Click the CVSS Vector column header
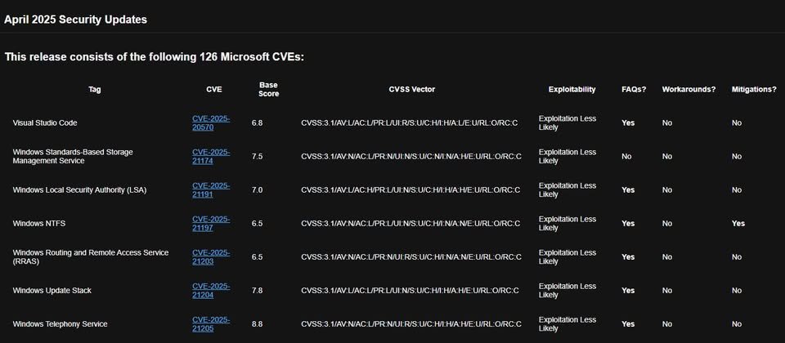 click(412, 90)
